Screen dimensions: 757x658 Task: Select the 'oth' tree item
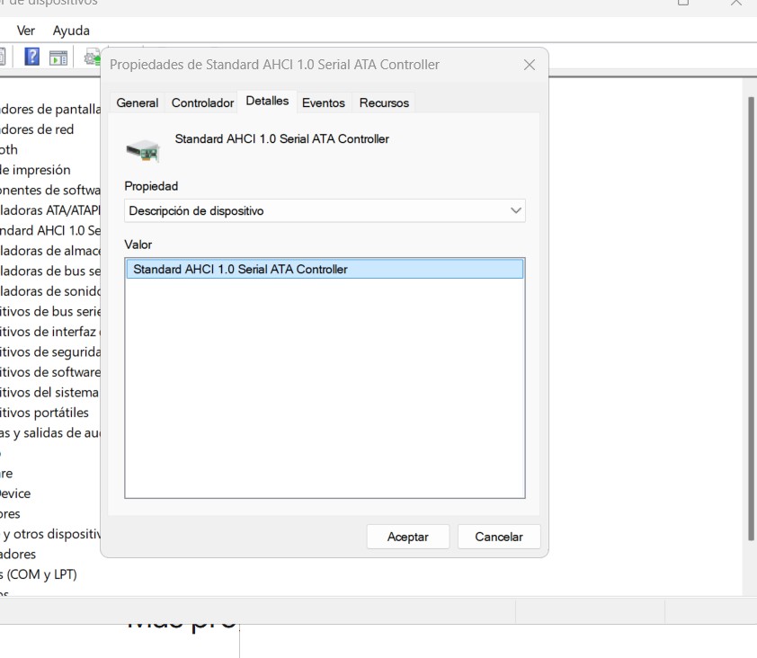pyautogui.click(x=9, y=149)
